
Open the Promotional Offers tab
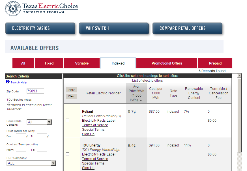tap(167, 63)
